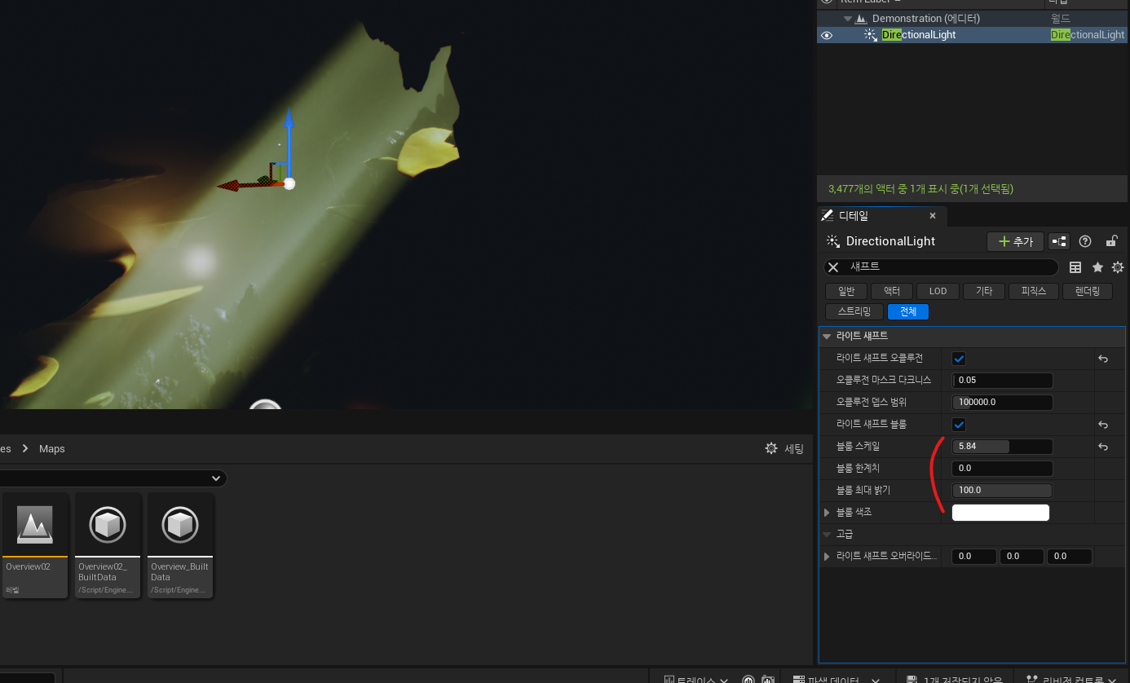Image resolution: width=1130 pixels, height=683 pixels.
Task: Collapse the Demonstration world tree row
Action: [x=847, y=18]
